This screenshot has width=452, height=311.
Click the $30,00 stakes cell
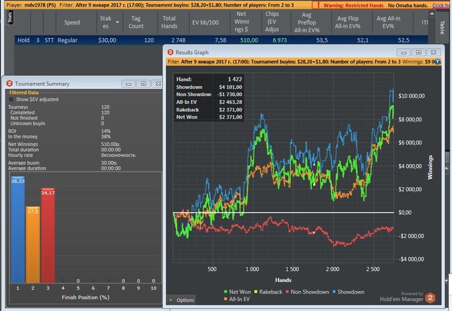point(107,40)
